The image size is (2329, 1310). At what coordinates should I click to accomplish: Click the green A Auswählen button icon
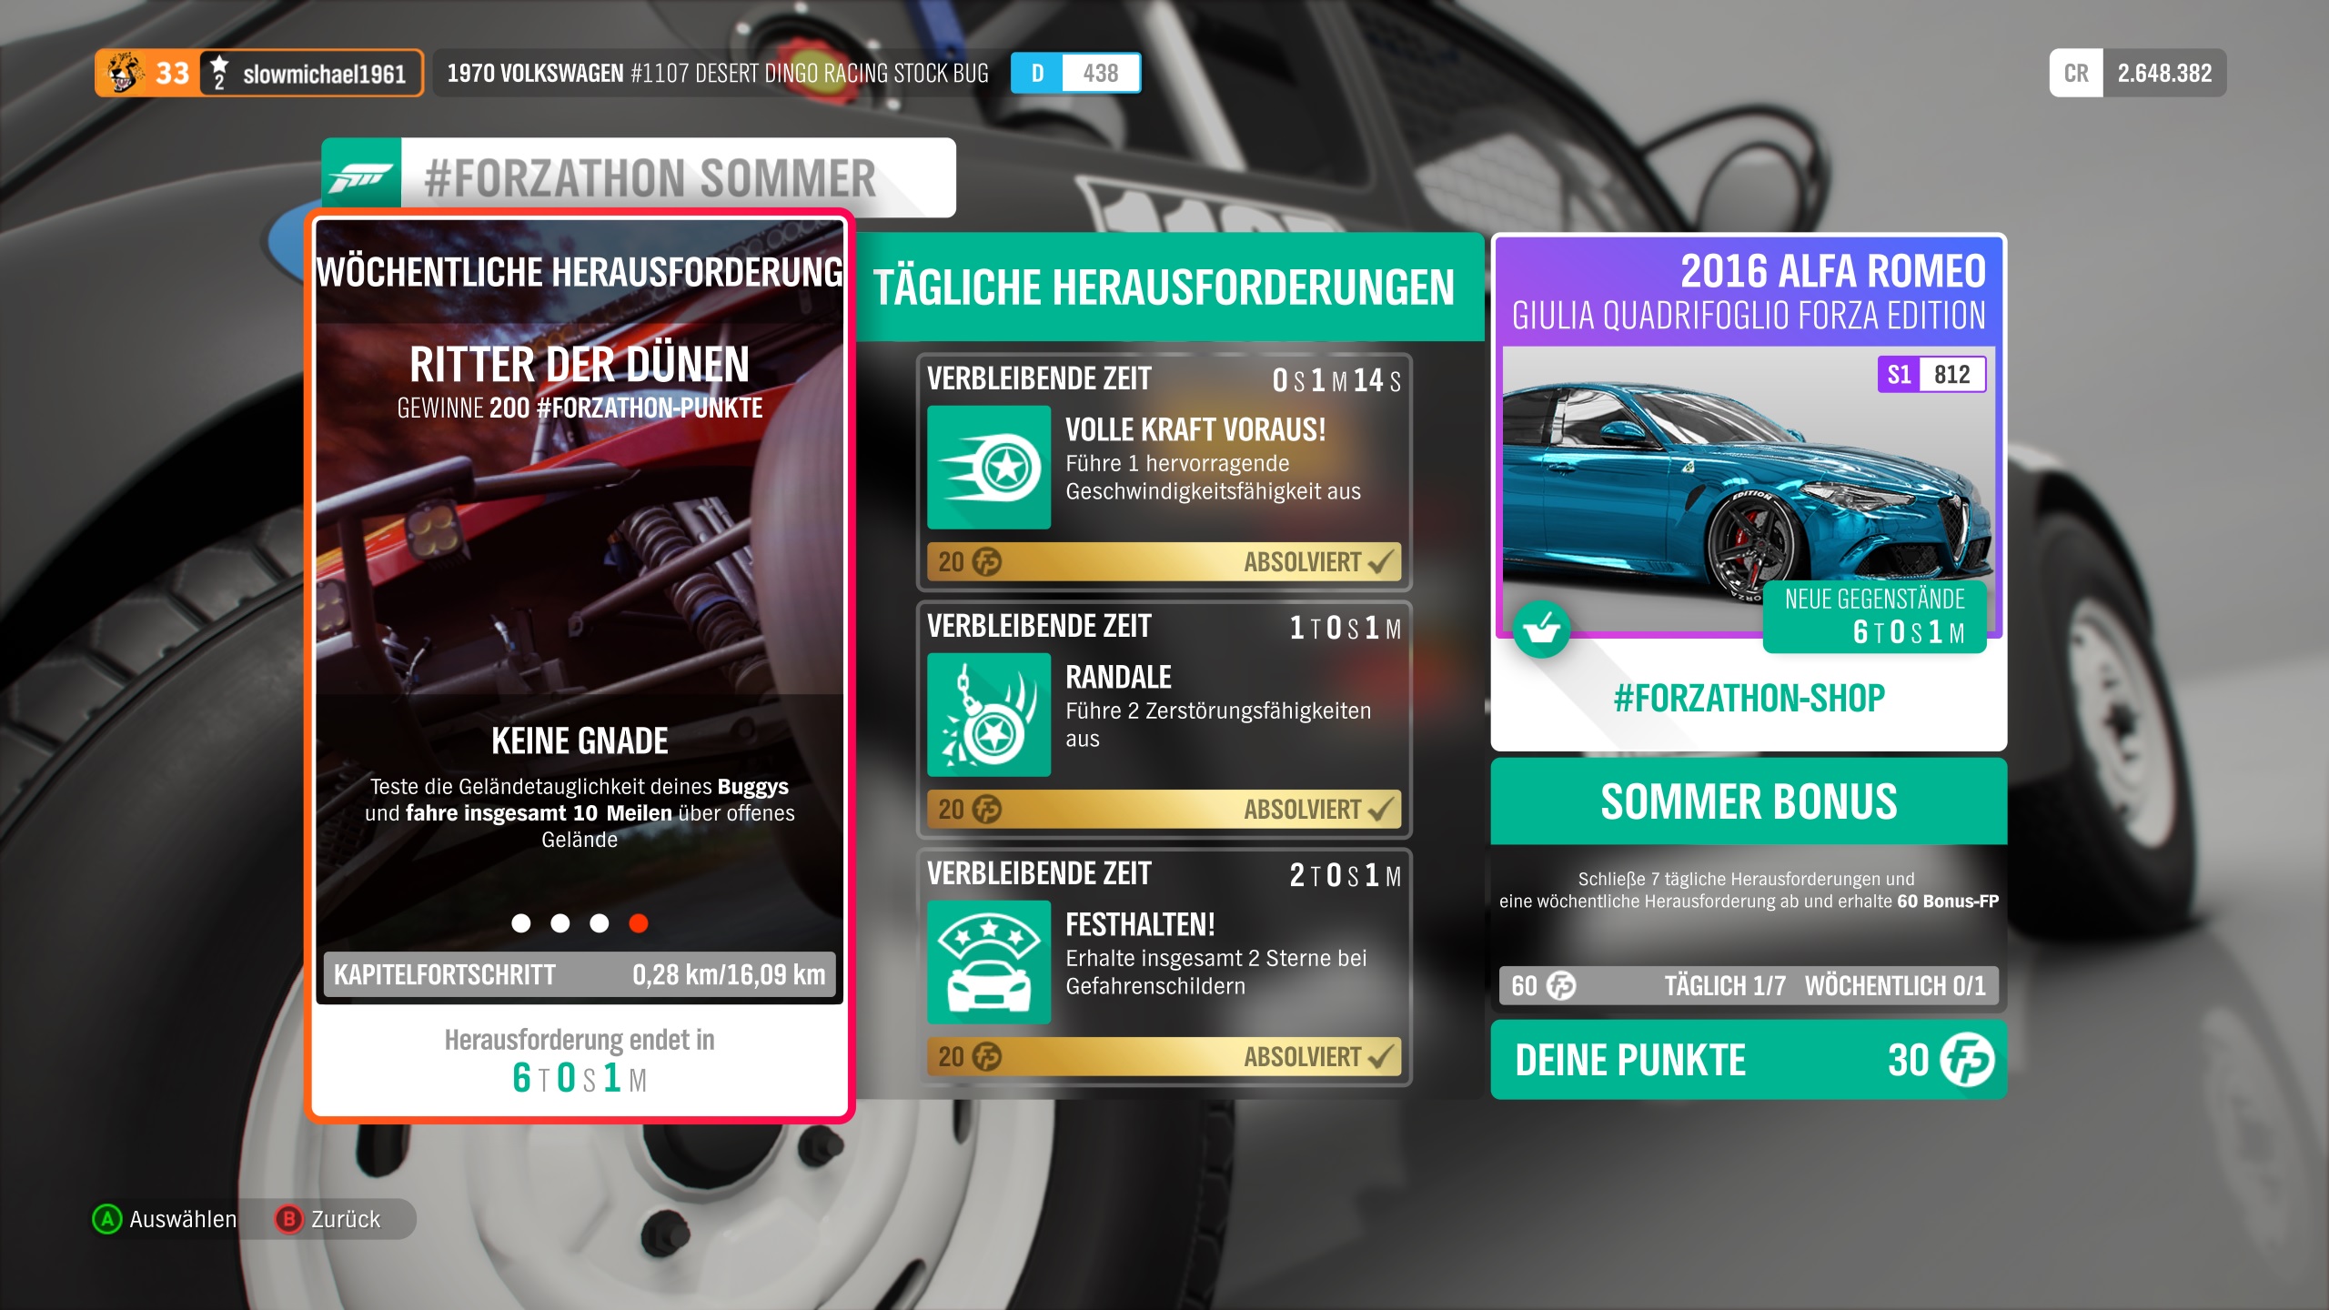(x=107, y=1219)
